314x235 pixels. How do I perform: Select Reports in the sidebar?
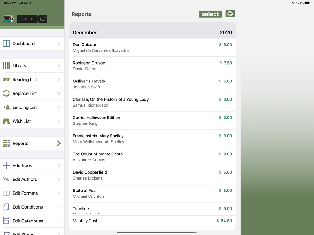32,143
